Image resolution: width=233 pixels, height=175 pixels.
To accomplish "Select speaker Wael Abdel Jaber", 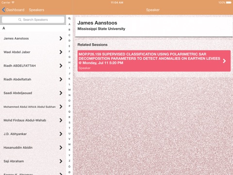I will coord(33,52).
